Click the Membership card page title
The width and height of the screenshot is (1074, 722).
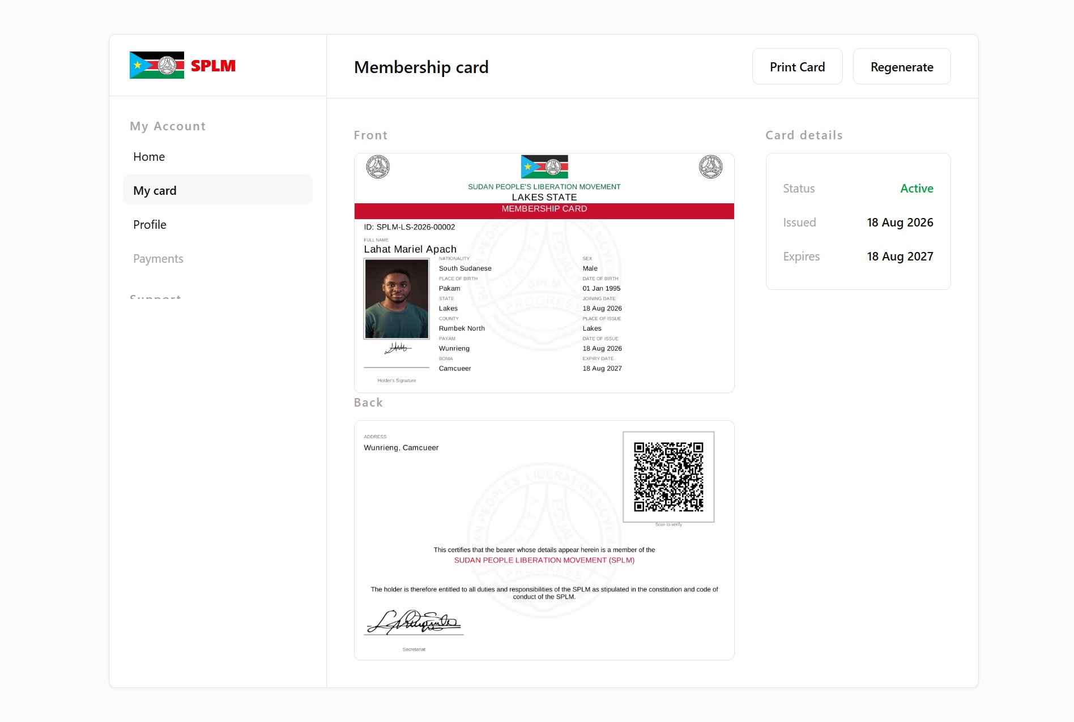421,67
